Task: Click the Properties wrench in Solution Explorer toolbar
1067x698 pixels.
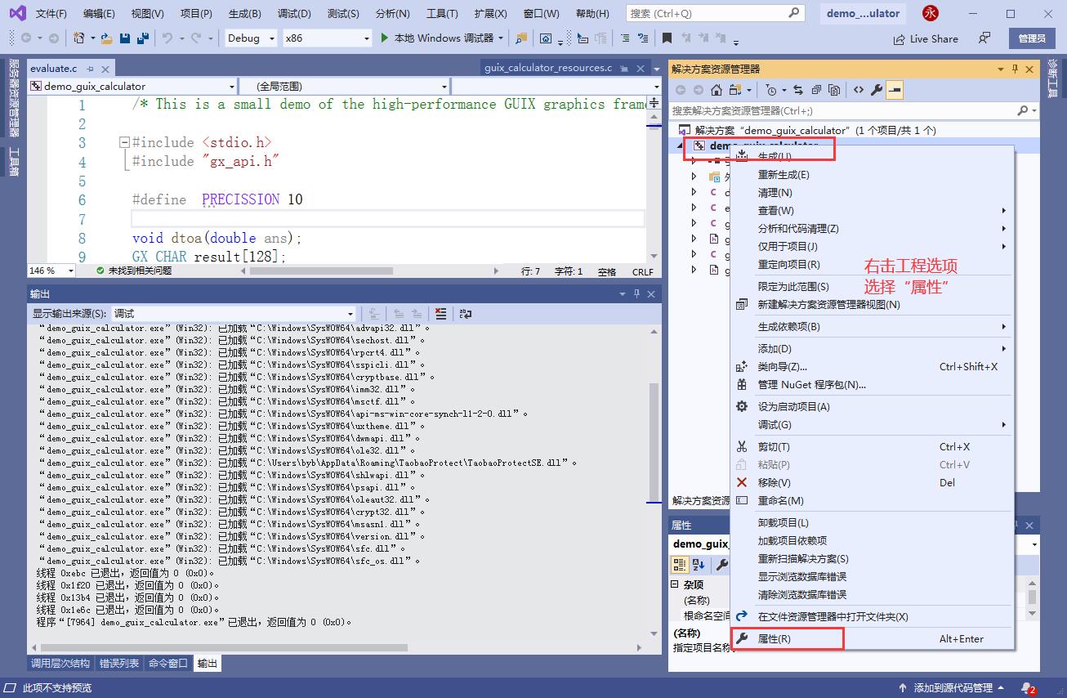Action: [x=877, y=90]
